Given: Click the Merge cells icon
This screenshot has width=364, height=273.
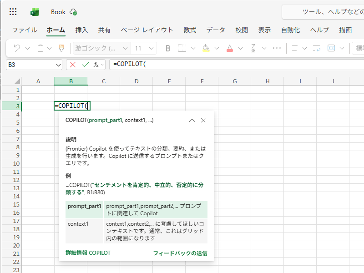Looking at the screenshot, I should (x=331, y=48).
